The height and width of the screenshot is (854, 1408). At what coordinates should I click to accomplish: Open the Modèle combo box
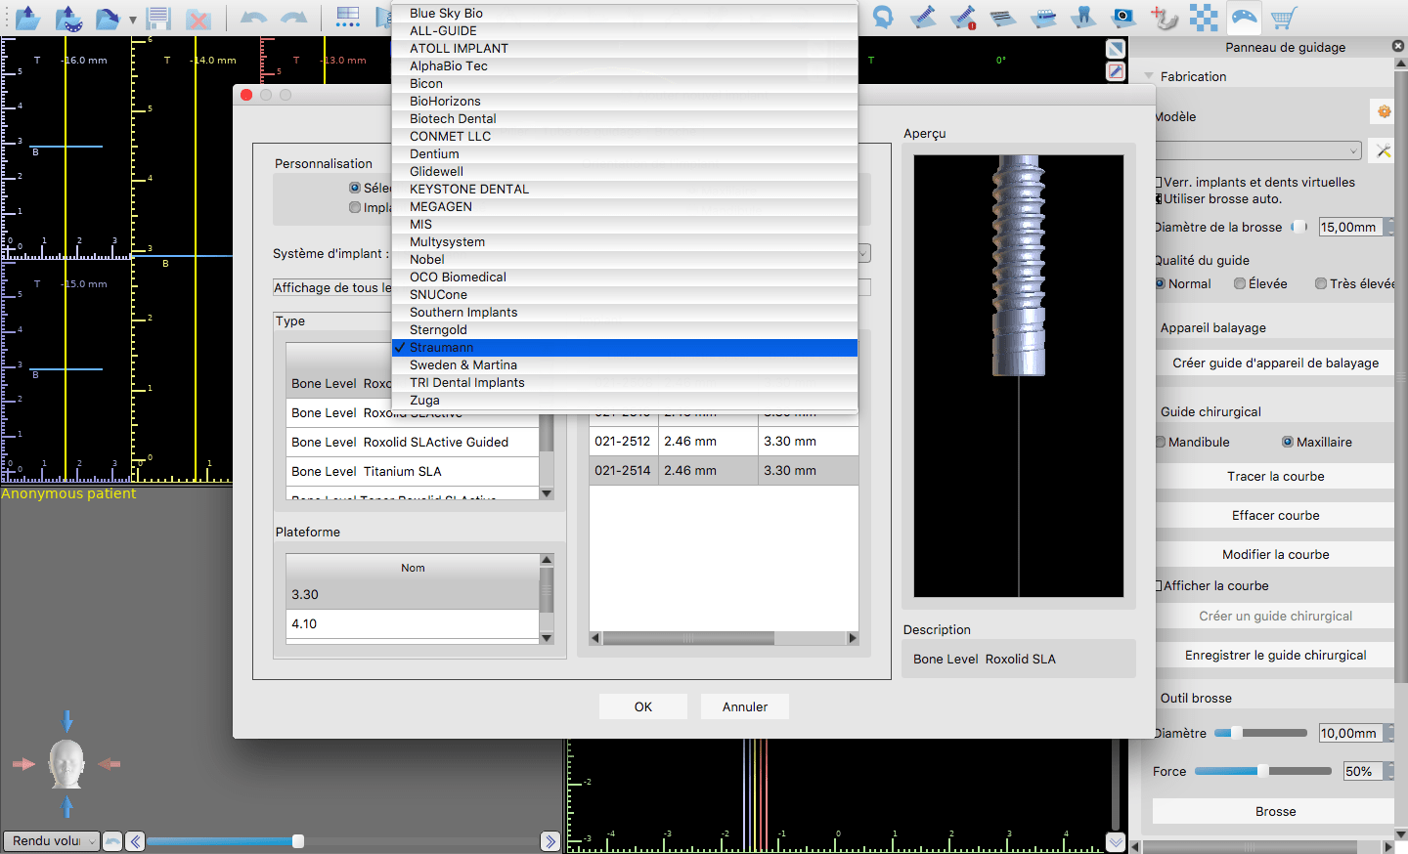(x=1258, y=150)
